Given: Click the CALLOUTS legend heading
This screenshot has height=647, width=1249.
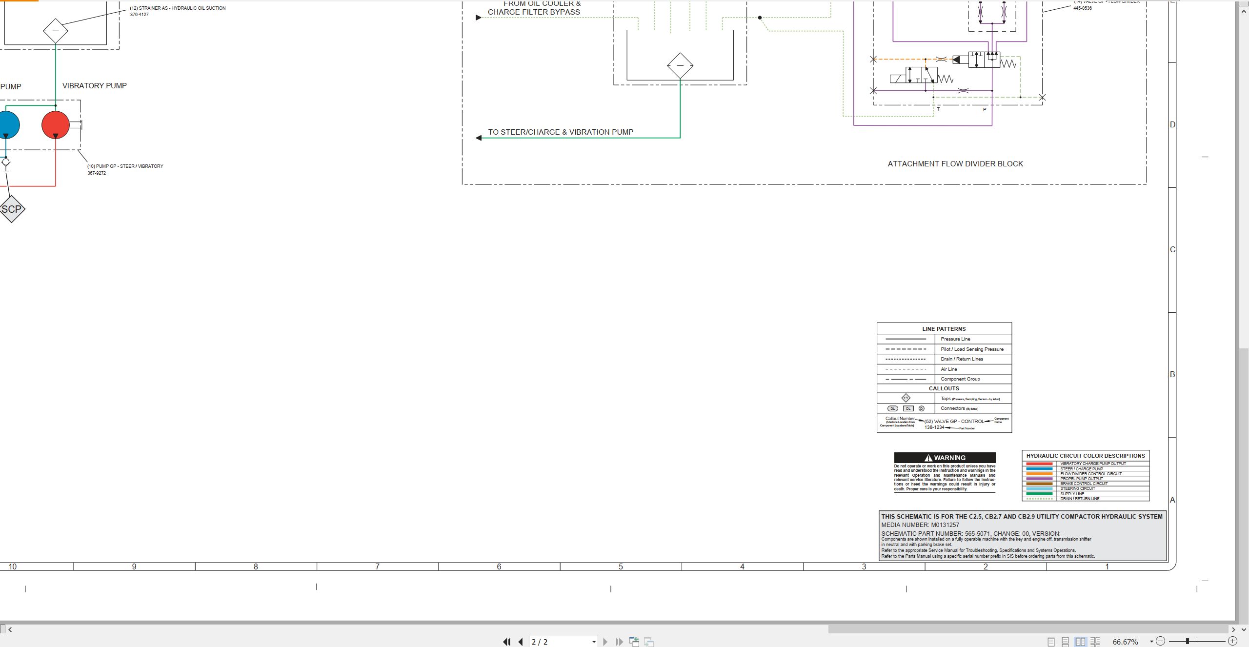Looking at the screenshot, I should [944, 388].
